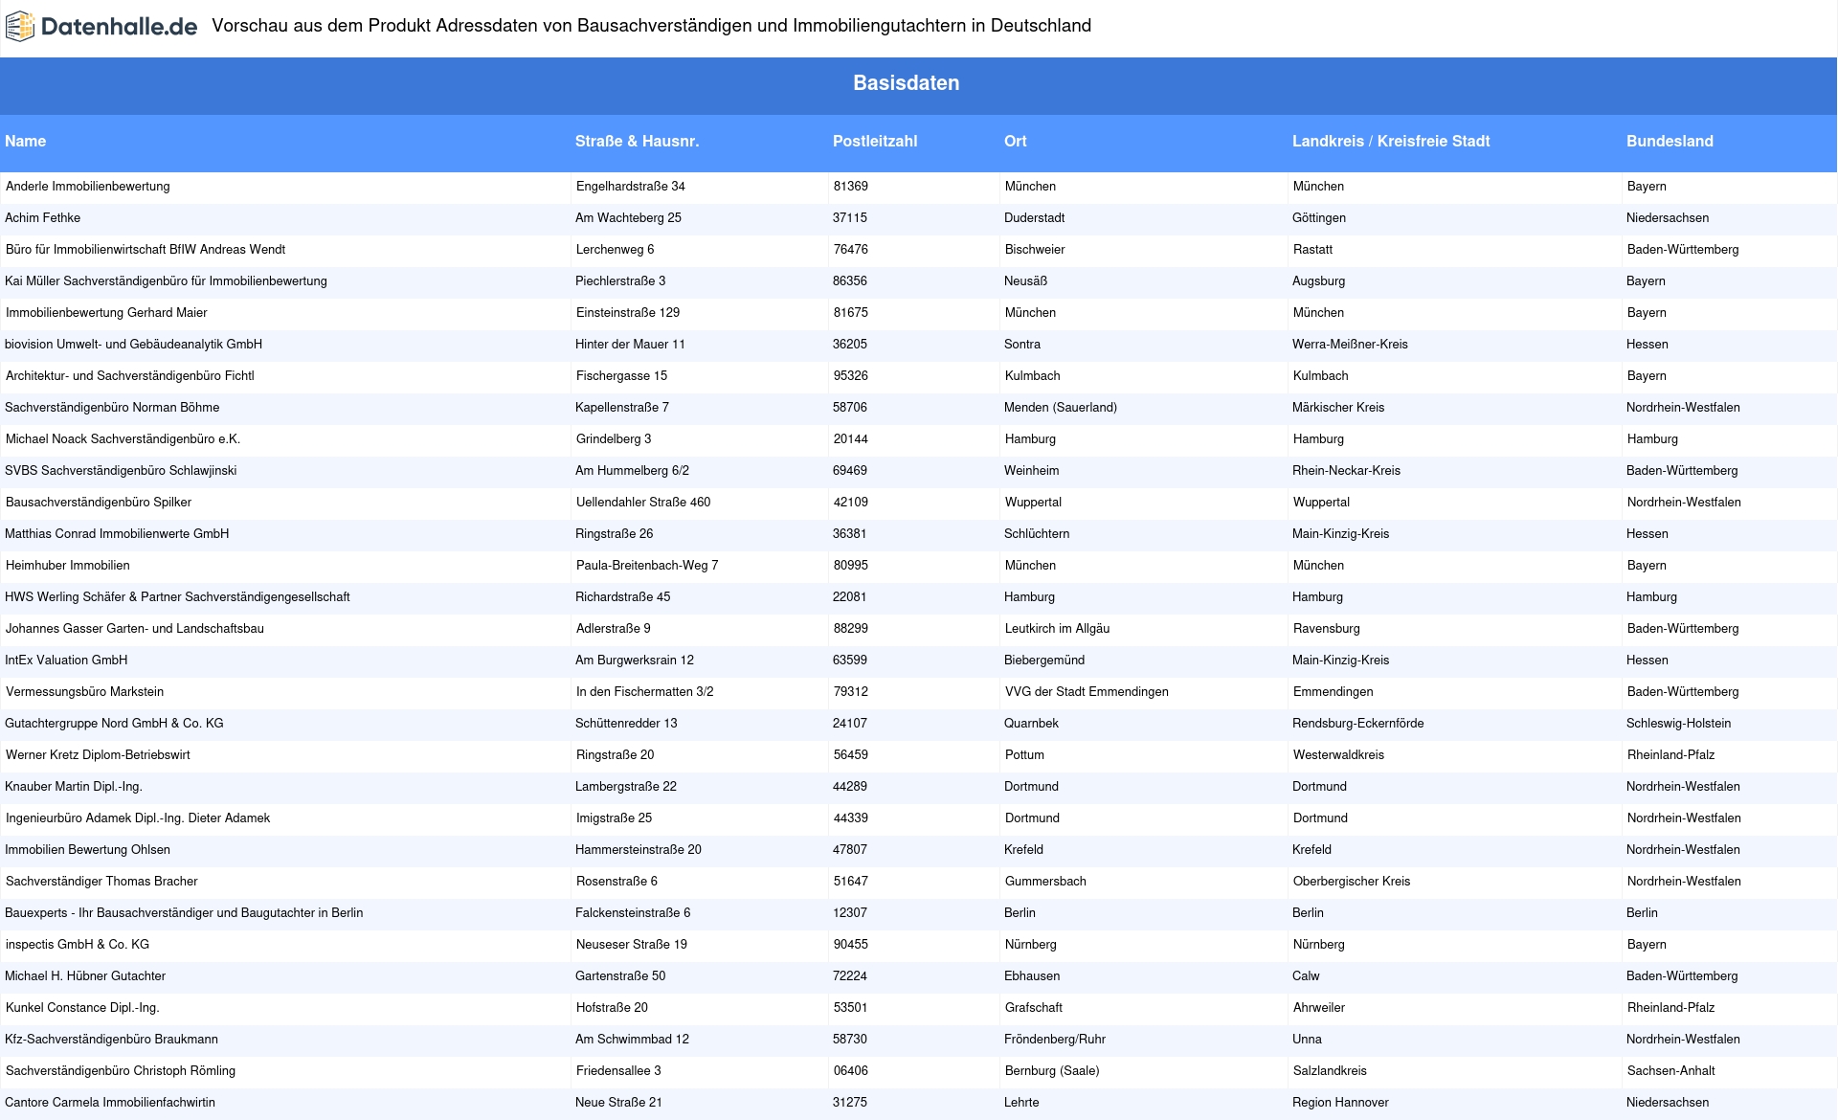The image size is (1838, 1120).
Task: Click the town Fröndenberg/Ruhr
Action: click(1055, 1040)
